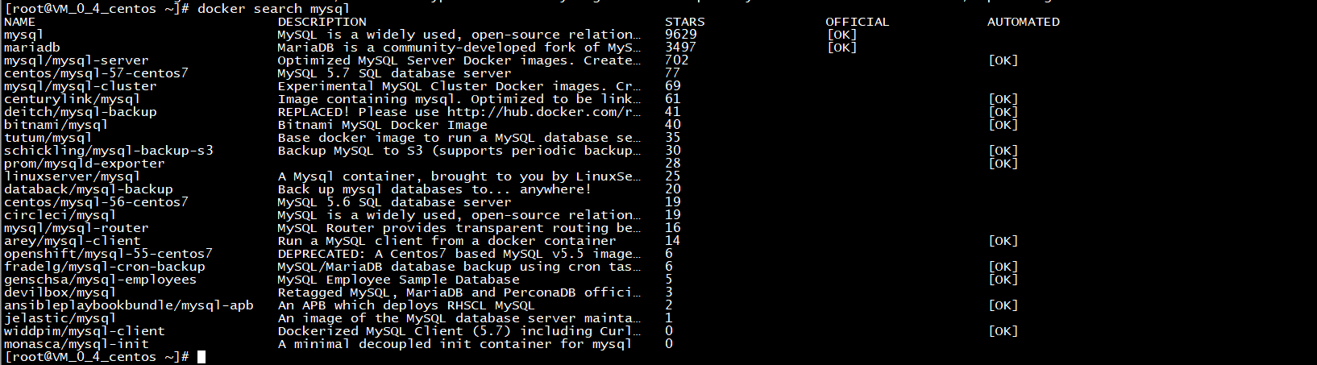Click the official [OK] for mariadb
The height and width of the screenshot is (365, 1317).
[841, 48]
